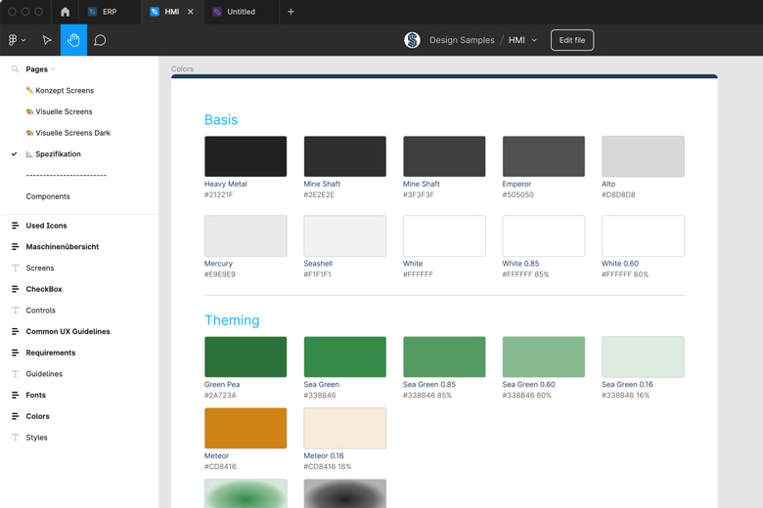
Task: Click the Sea Green 0.85 swatch
Action: tap(444, 357)
